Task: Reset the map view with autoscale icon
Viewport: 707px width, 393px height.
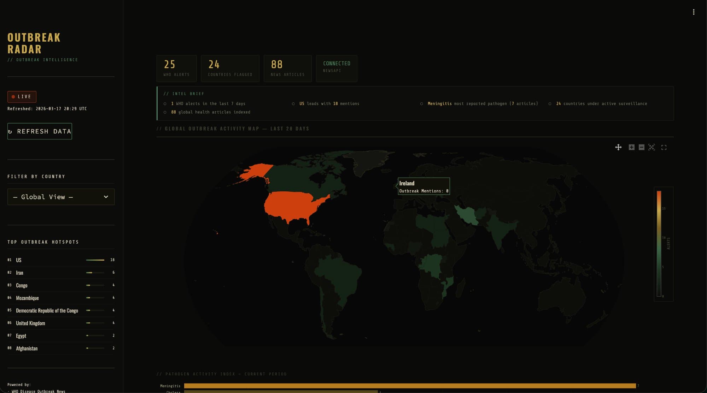Action: [652, 147]
